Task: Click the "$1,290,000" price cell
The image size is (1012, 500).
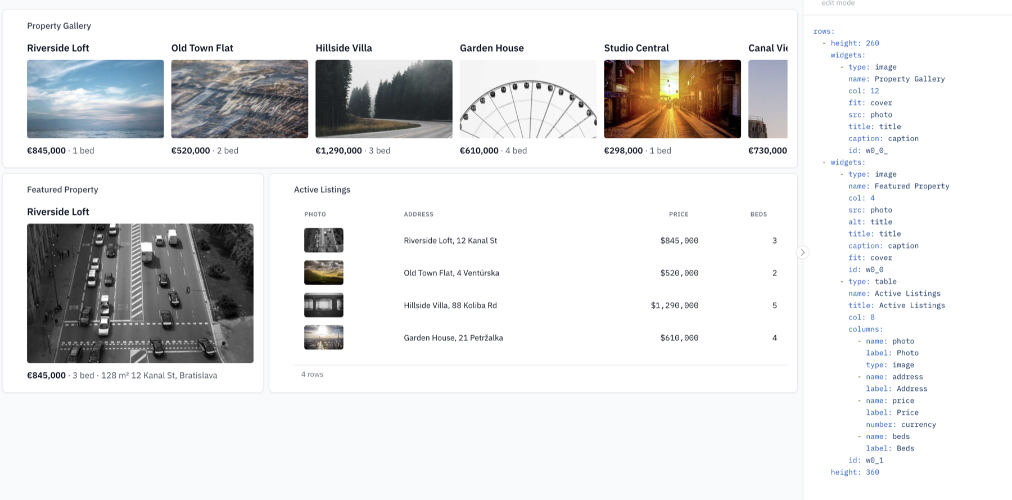Action: point(675,305)
